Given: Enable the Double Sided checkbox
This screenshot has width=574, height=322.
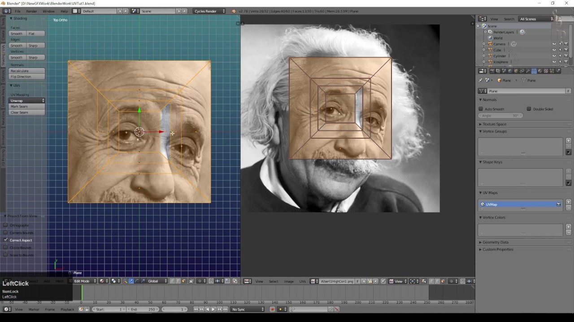Looking at the screenshot, I should click(529, 109).
